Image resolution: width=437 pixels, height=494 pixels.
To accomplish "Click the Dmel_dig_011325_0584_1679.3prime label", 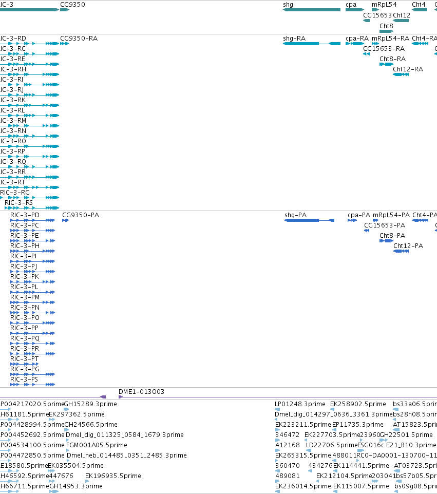I will [x=125, y=435].
